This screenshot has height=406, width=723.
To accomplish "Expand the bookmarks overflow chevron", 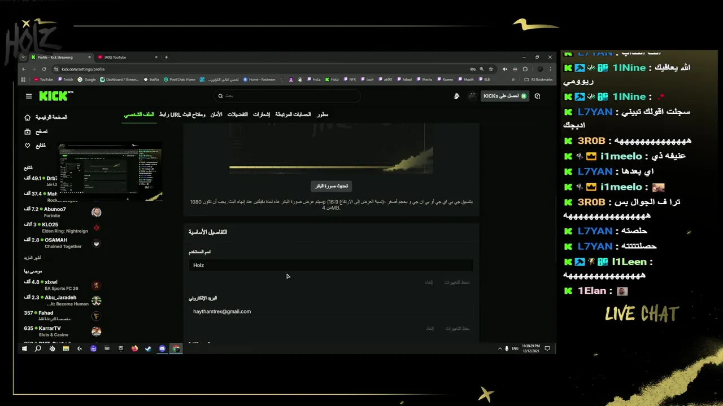I will (513, 80).
